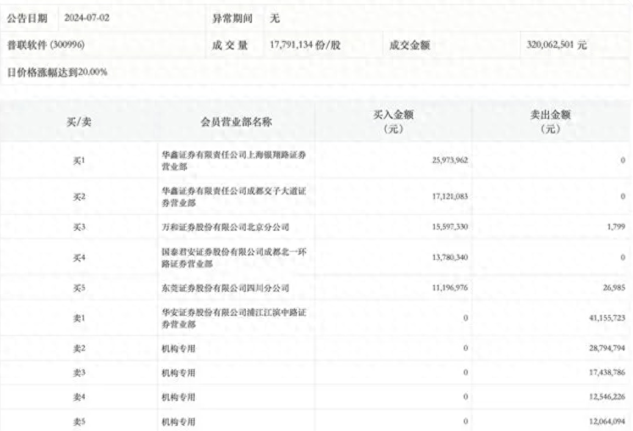Select 机构专用 in the 卖2 row
This screenshot has height=431, width=633.
pos(178,348)
